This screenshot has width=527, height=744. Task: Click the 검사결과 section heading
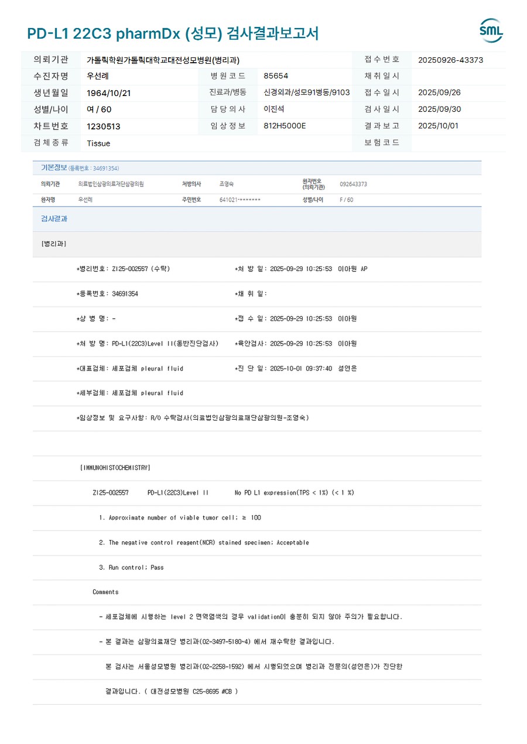tap(54, 219)
